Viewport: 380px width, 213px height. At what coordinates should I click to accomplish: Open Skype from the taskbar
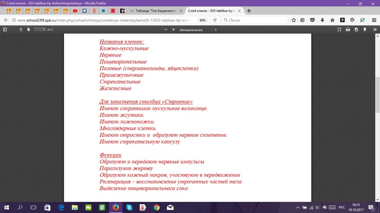click(129, 207)
